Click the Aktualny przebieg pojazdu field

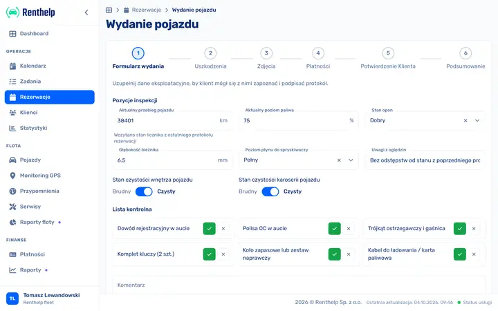coord(172,120)
